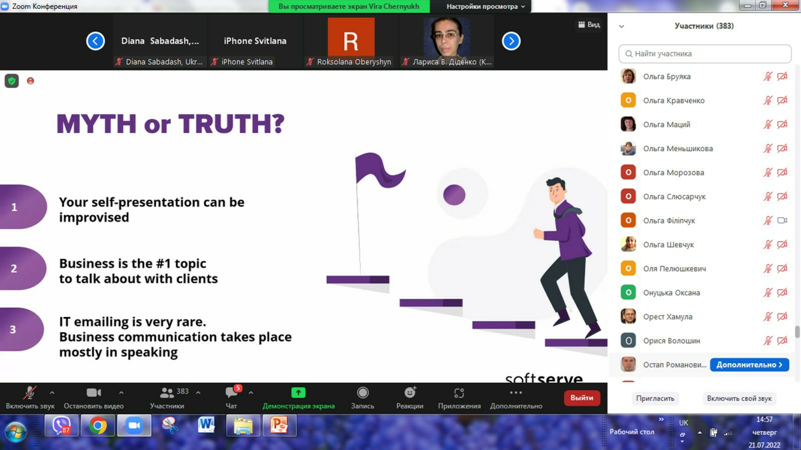
Task: Click the red Выйти leave button
Action: click(582, 398)
